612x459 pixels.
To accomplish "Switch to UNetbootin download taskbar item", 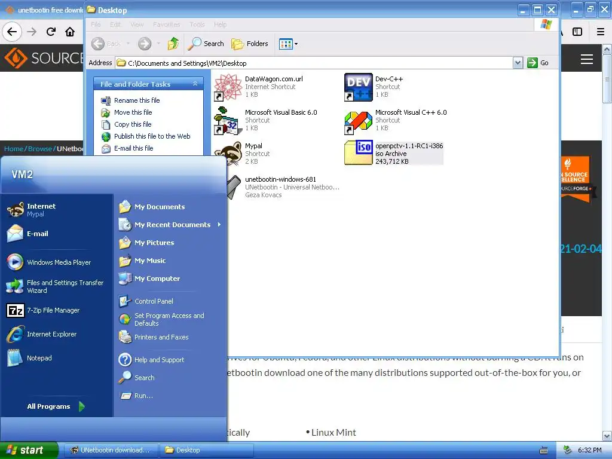I will [x=111, y=450].
